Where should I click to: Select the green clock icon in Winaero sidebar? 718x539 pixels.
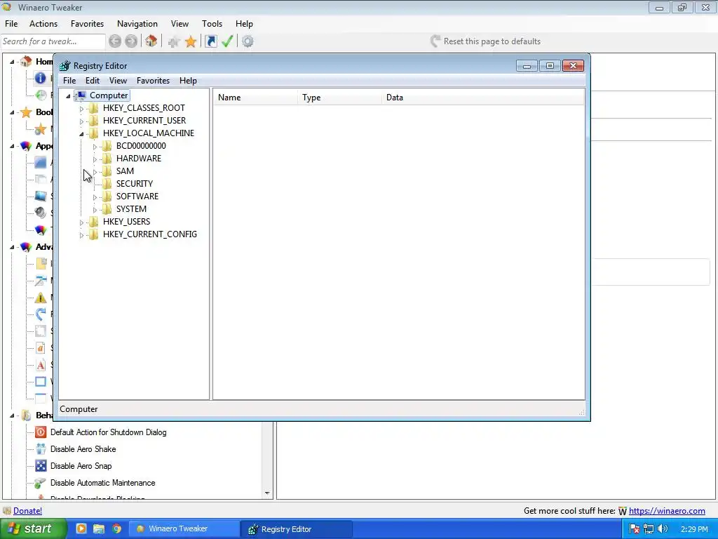[41, 95]
